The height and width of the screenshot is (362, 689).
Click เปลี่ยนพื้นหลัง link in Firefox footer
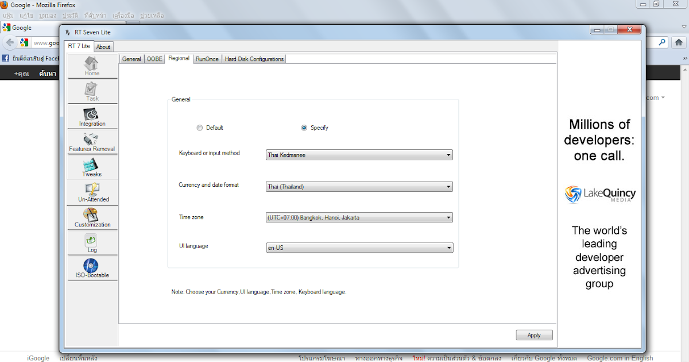pos(78,358)
